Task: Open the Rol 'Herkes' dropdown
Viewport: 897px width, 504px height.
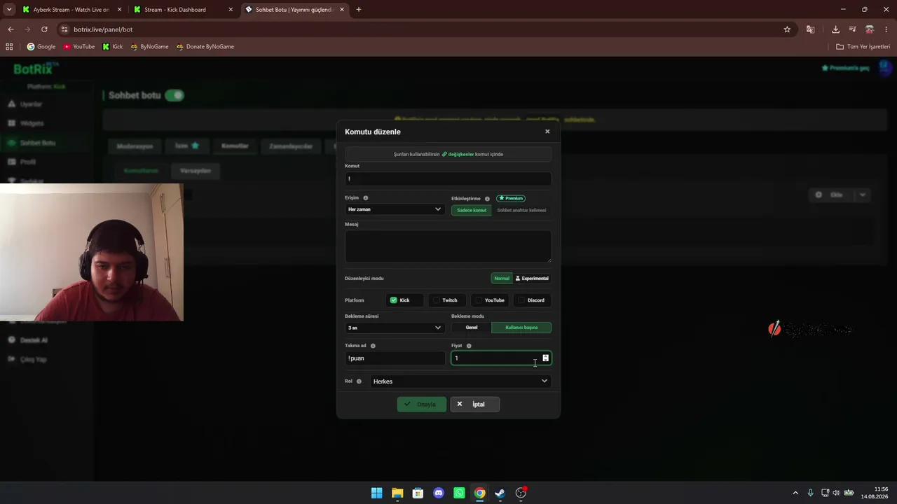Action: pos(460,381)
